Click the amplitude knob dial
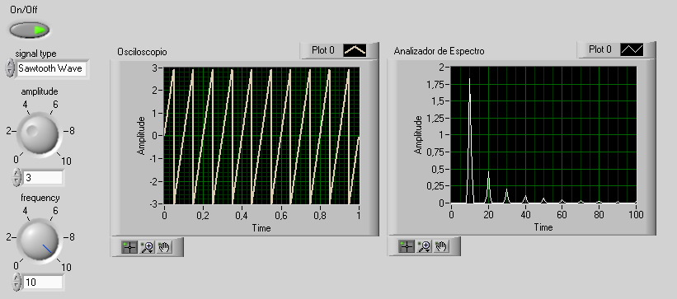 tap(39, 133)
